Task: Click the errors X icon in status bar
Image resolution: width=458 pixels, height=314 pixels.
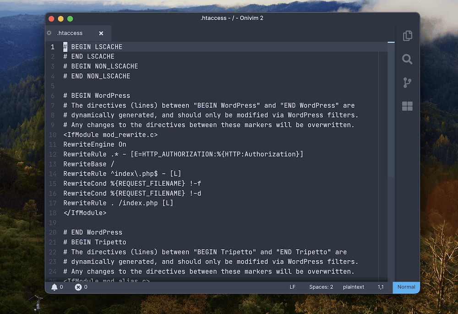Action: click(78, 287)
